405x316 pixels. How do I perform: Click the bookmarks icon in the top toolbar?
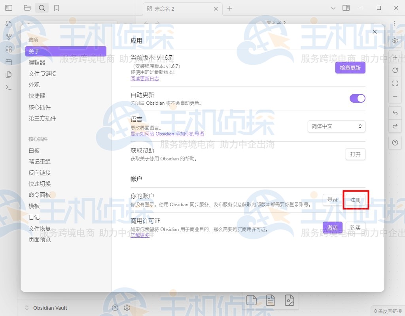point(57,8)
